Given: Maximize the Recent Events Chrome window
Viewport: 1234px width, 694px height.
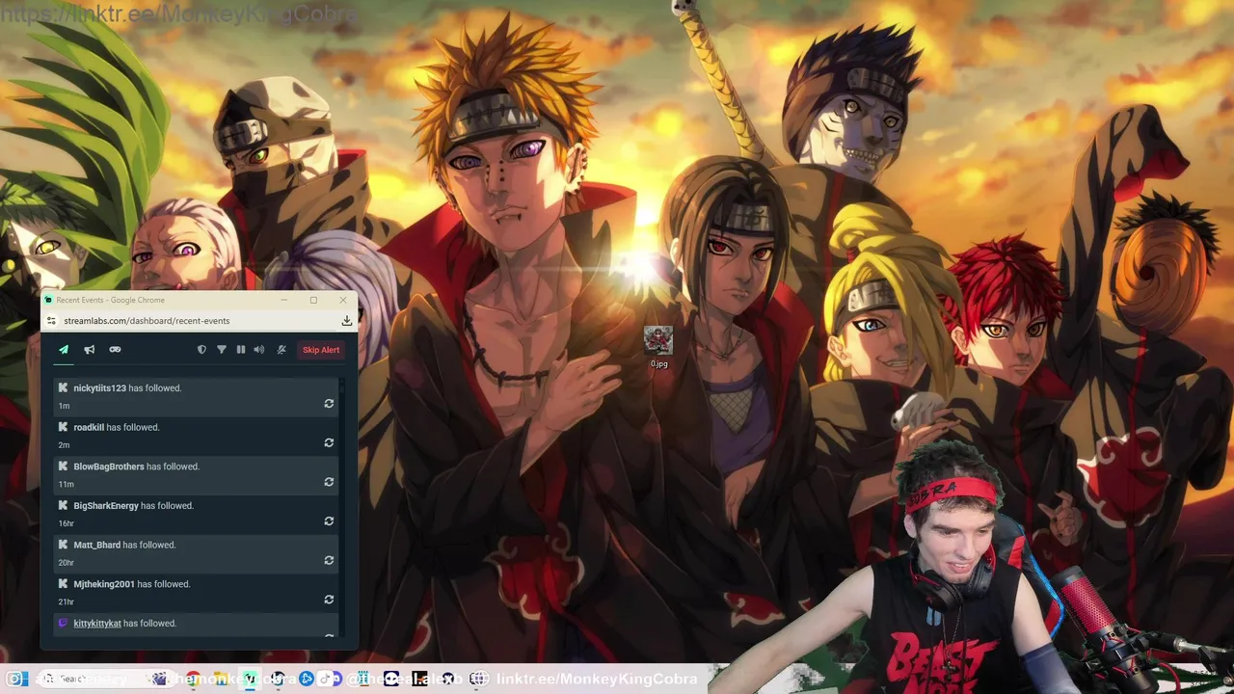Looking at the screenshot, I should point(313,300).
